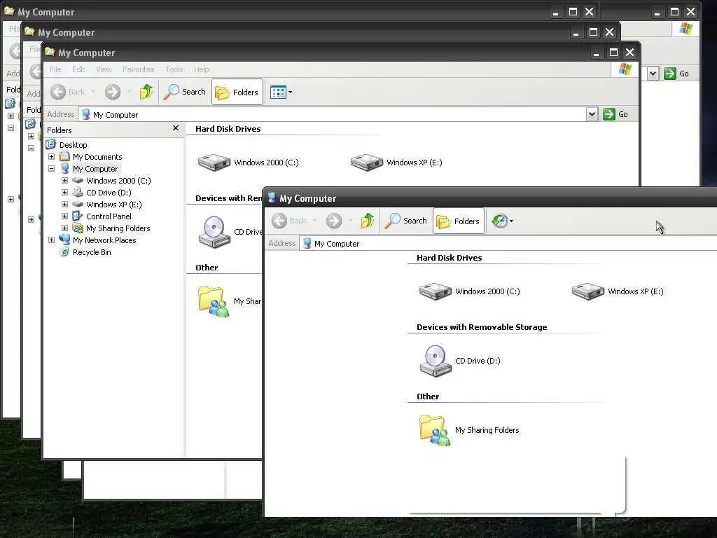Click the Back arrow in third My Computer window
The height and width of the screenshot is (538, 717).
pyautogui.click(x=58, y=92)
